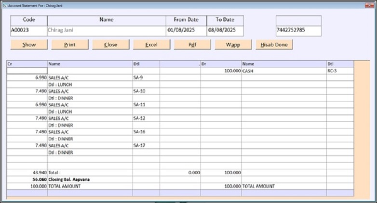Click the Code field A00023
This screenshot has height=203, width=377.
pos(29,31)
